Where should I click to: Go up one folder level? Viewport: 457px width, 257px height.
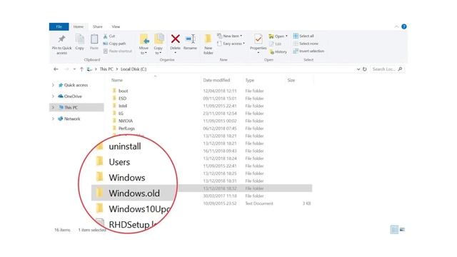[81, 69]
